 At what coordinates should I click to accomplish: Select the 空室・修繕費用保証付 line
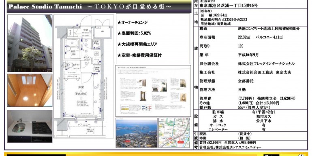coord(139,55)
